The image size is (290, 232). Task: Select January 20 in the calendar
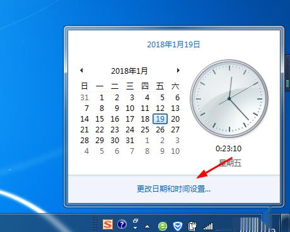point(175,119)
